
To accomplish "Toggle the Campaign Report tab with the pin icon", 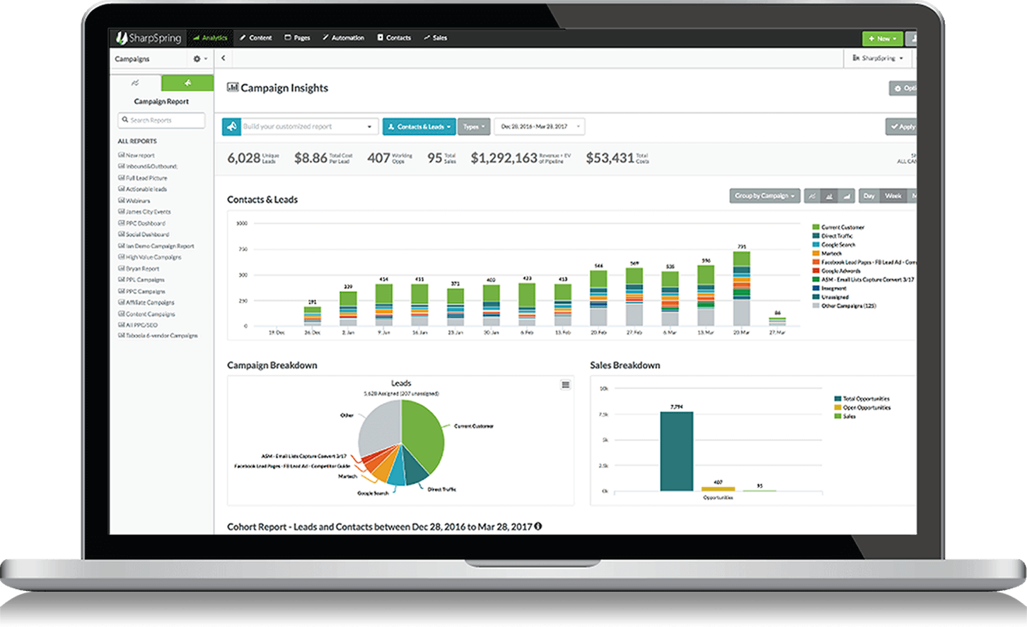I will [x=187, y=83].
